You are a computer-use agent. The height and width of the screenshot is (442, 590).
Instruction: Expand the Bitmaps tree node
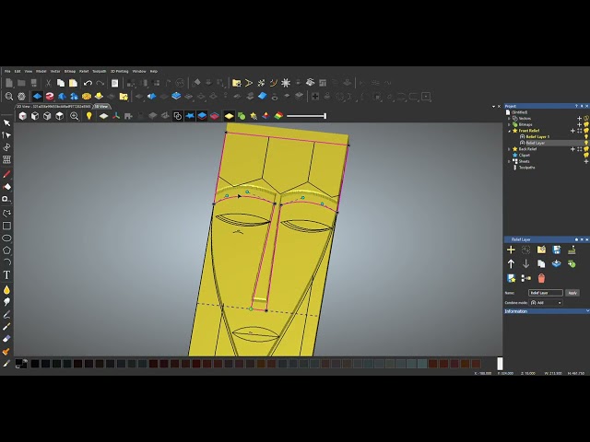(x=509, y=124)
